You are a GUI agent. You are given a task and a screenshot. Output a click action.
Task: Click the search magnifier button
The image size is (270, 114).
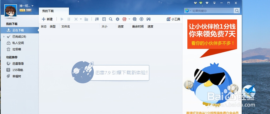(237, 11)
